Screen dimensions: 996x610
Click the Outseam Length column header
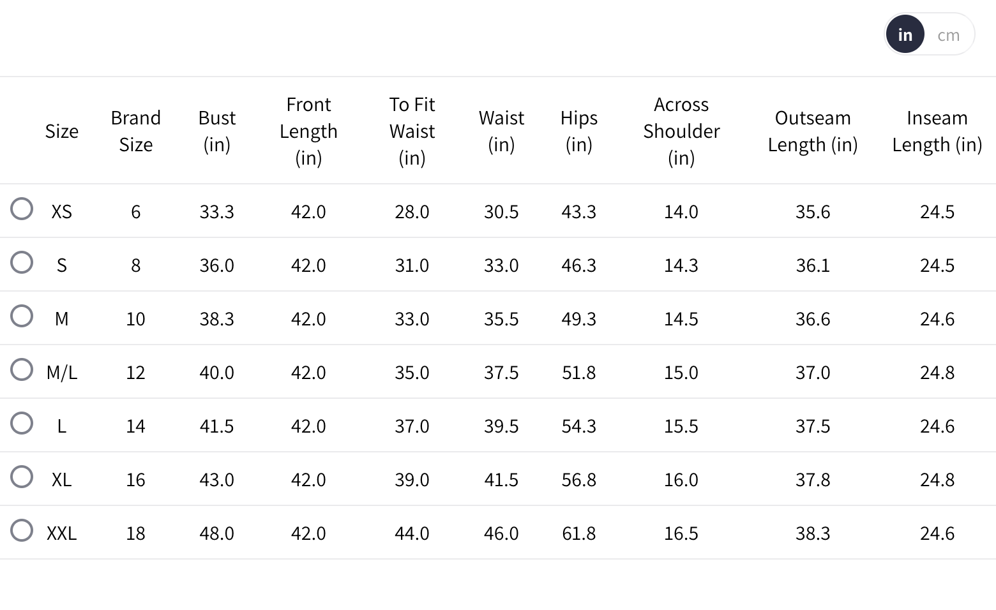point(813,131)
